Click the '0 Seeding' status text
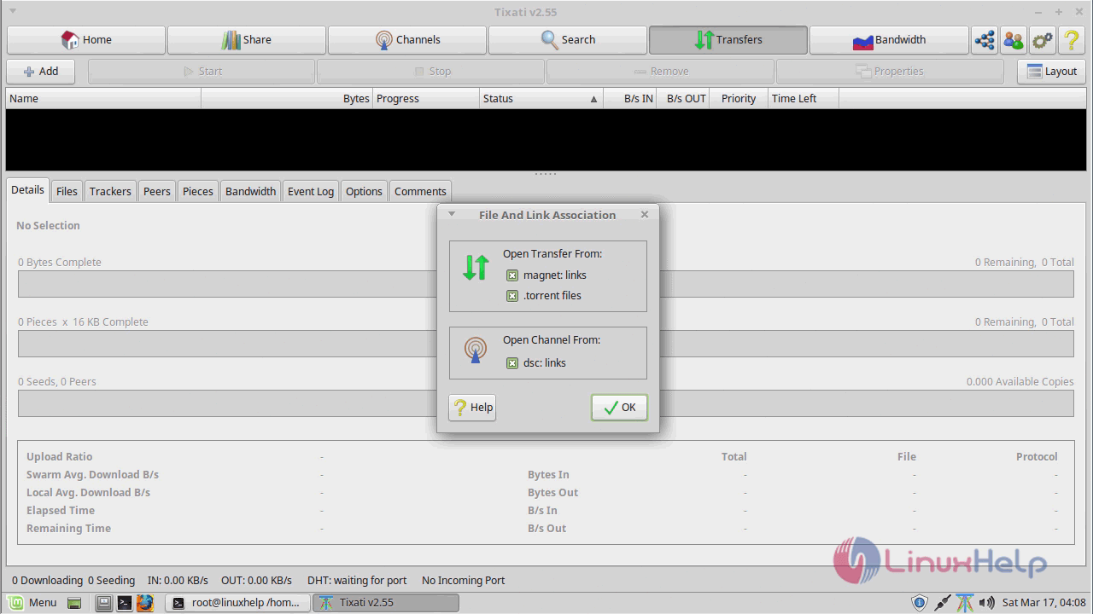The image size is (1093, 614). (112, 581)
